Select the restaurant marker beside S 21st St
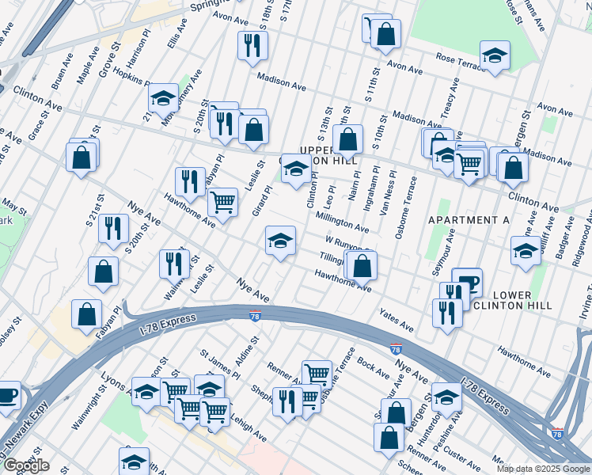 (113, 231)
